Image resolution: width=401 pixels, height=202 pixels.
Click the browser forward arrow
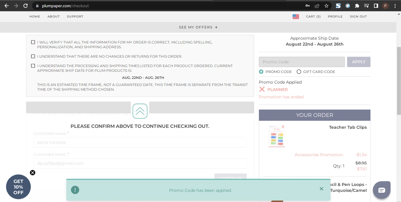(16, 6)
